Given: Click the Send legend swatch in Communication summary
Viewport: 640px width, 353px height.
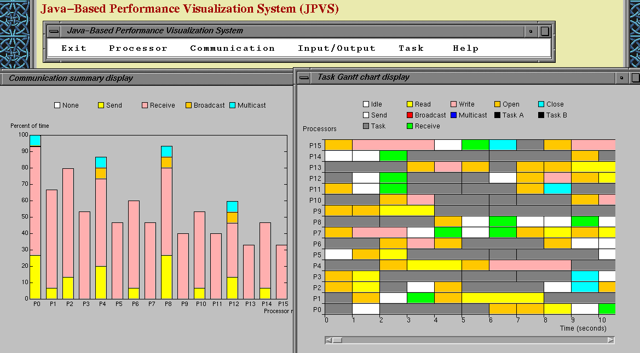Looking at the screenshot, I should 101,105.
